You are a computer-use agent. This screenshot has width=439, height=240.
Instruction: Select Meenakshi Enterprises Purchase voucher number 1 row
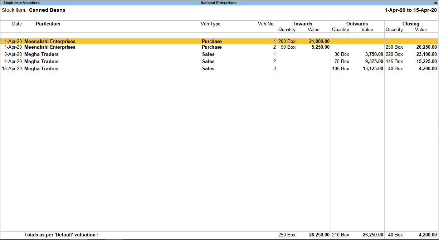tap(219, 41)
